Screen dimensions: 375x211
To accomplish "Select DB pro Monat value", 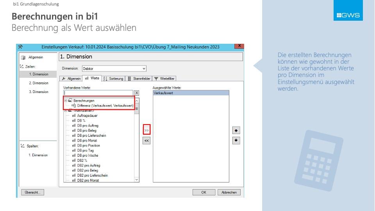I will pos(87,140).
